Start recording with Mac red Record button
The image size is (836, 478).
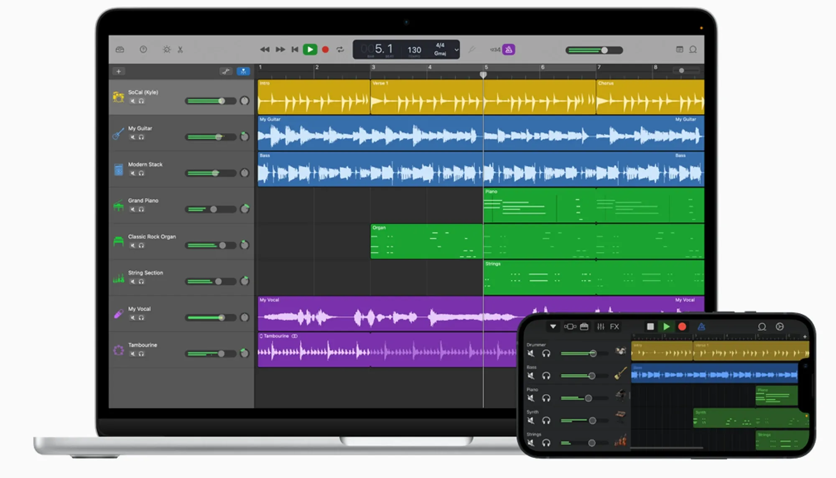[x=325, y=50]
